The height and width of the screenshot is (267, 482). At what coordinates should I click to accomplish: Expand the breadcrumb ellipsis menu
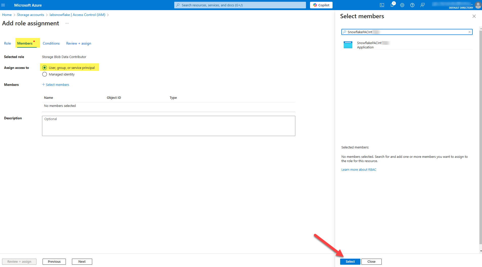click(67, 23)
